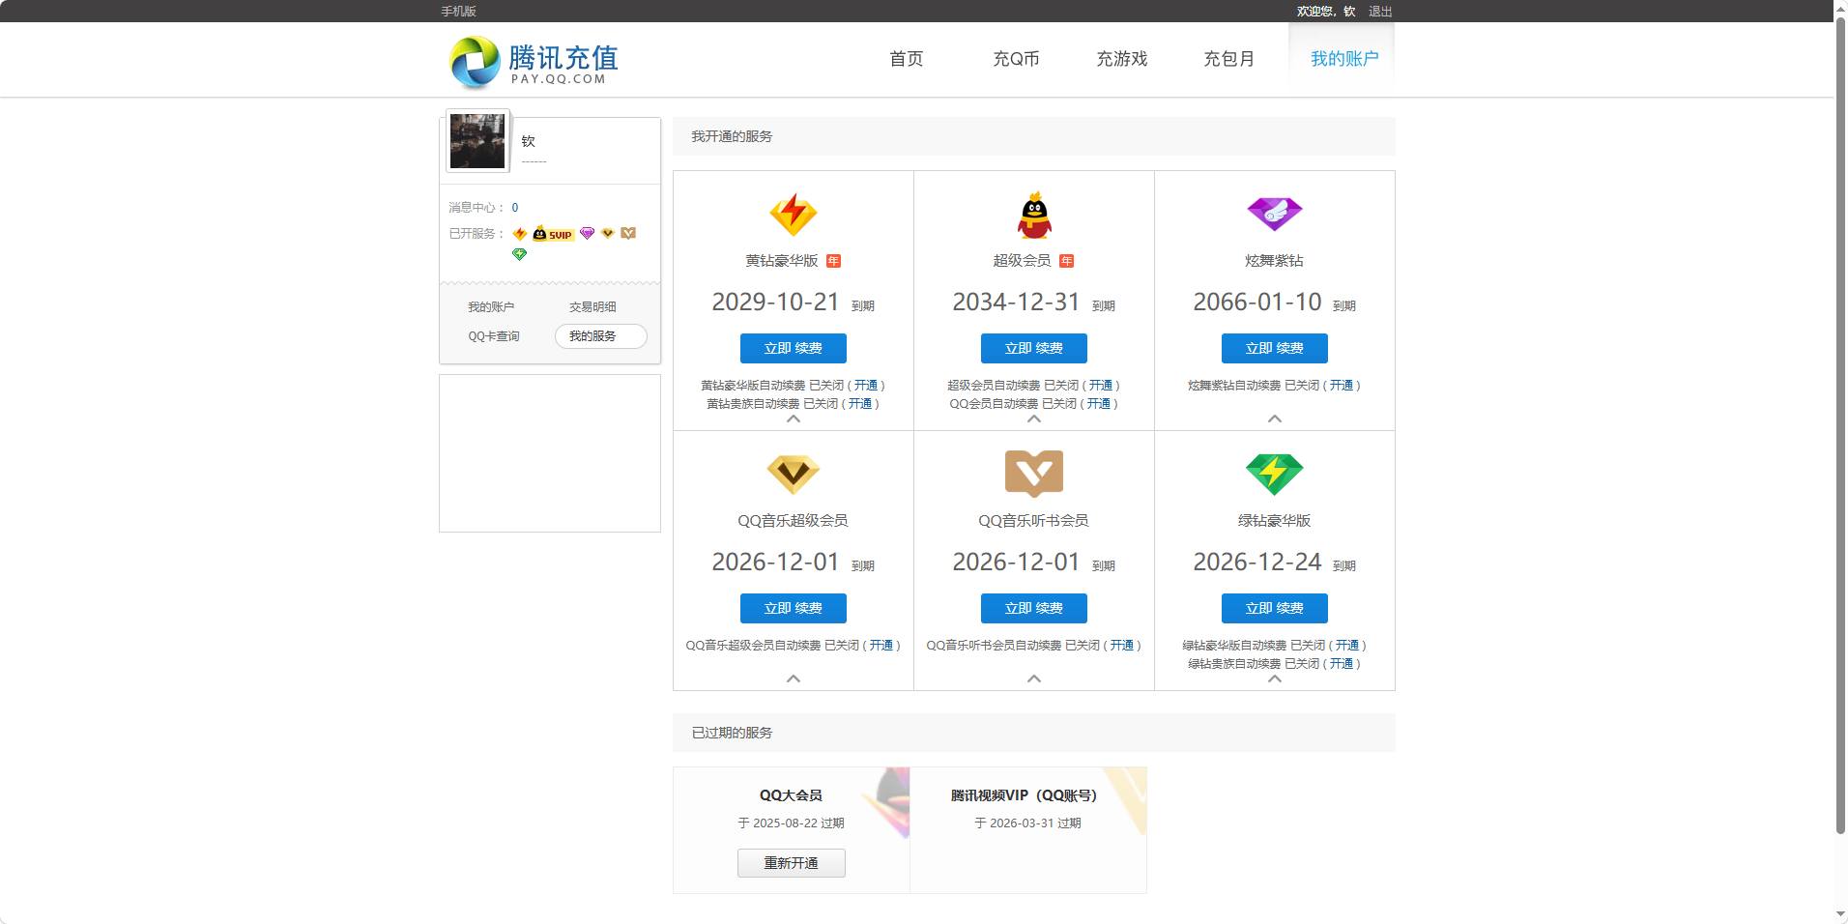The width and height of the screenshot is (1848, 924).
Task: Switch to the 充Q币 menu item
Action: (x=1017, y=59)
